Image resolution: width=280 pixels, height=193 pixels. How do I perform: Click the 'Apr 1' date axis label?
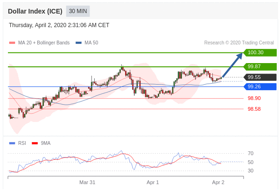pyautogui.click(x=153, y=182)
